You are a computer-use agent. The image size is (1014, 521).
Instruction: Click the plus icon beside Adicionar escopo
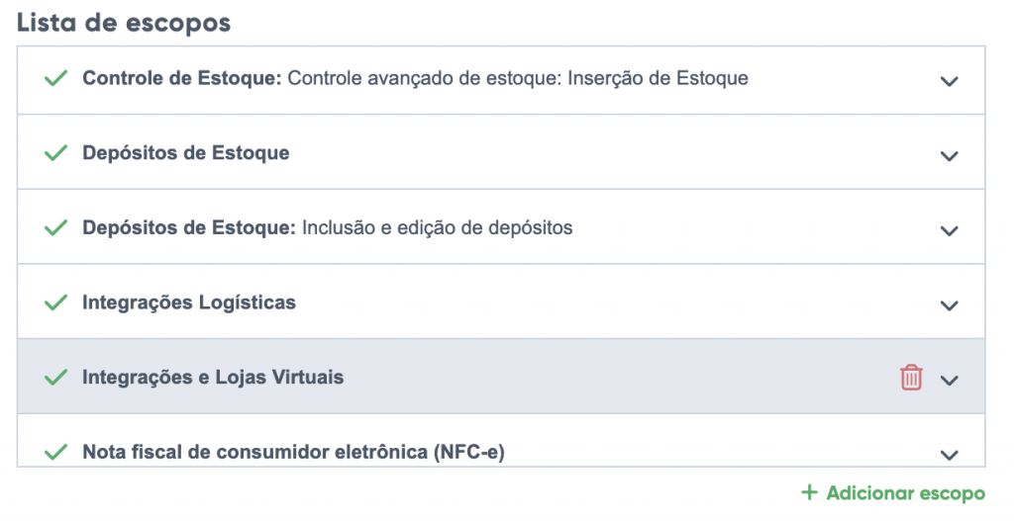810,492
